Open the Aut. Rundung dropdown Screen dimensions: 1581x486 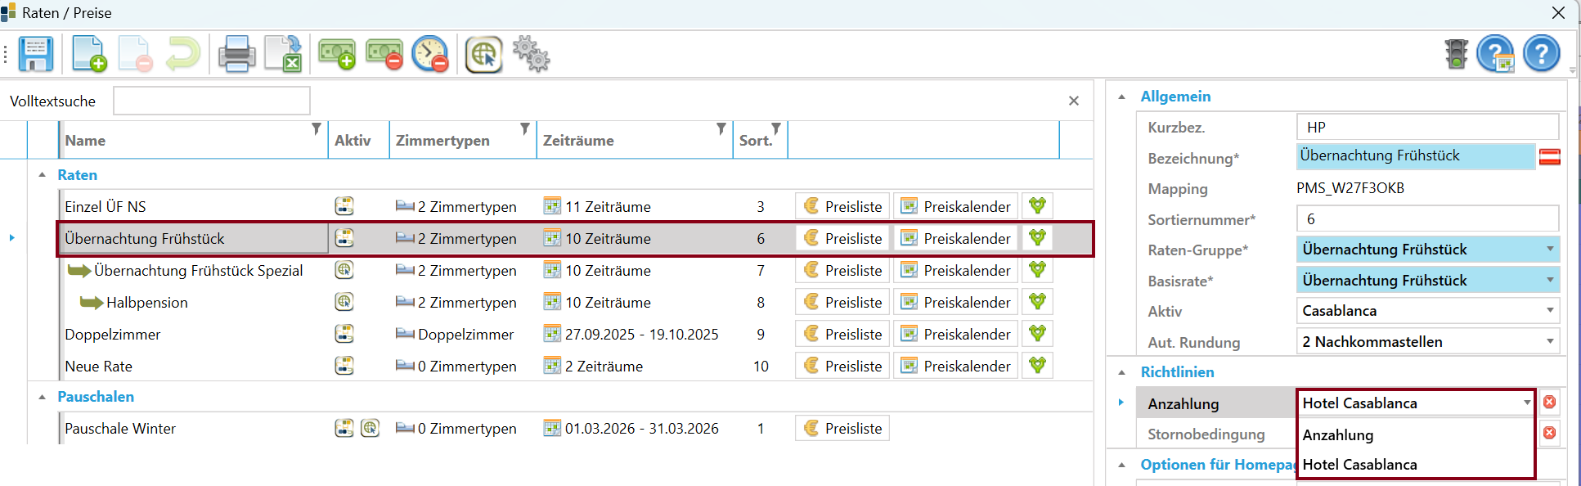coord(1549,342)
